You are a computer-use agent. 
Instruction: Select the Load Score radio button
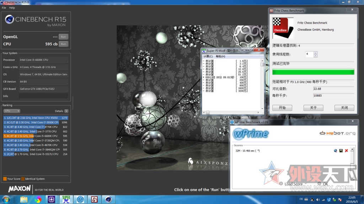tap(281, 184)
